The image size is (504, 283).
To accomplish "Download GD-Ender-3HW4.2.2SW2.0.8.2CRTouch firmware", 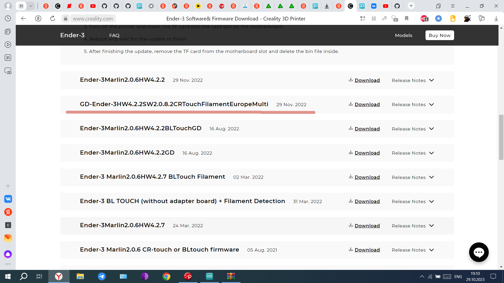I will pyautogui.click(x=367, y=105).
